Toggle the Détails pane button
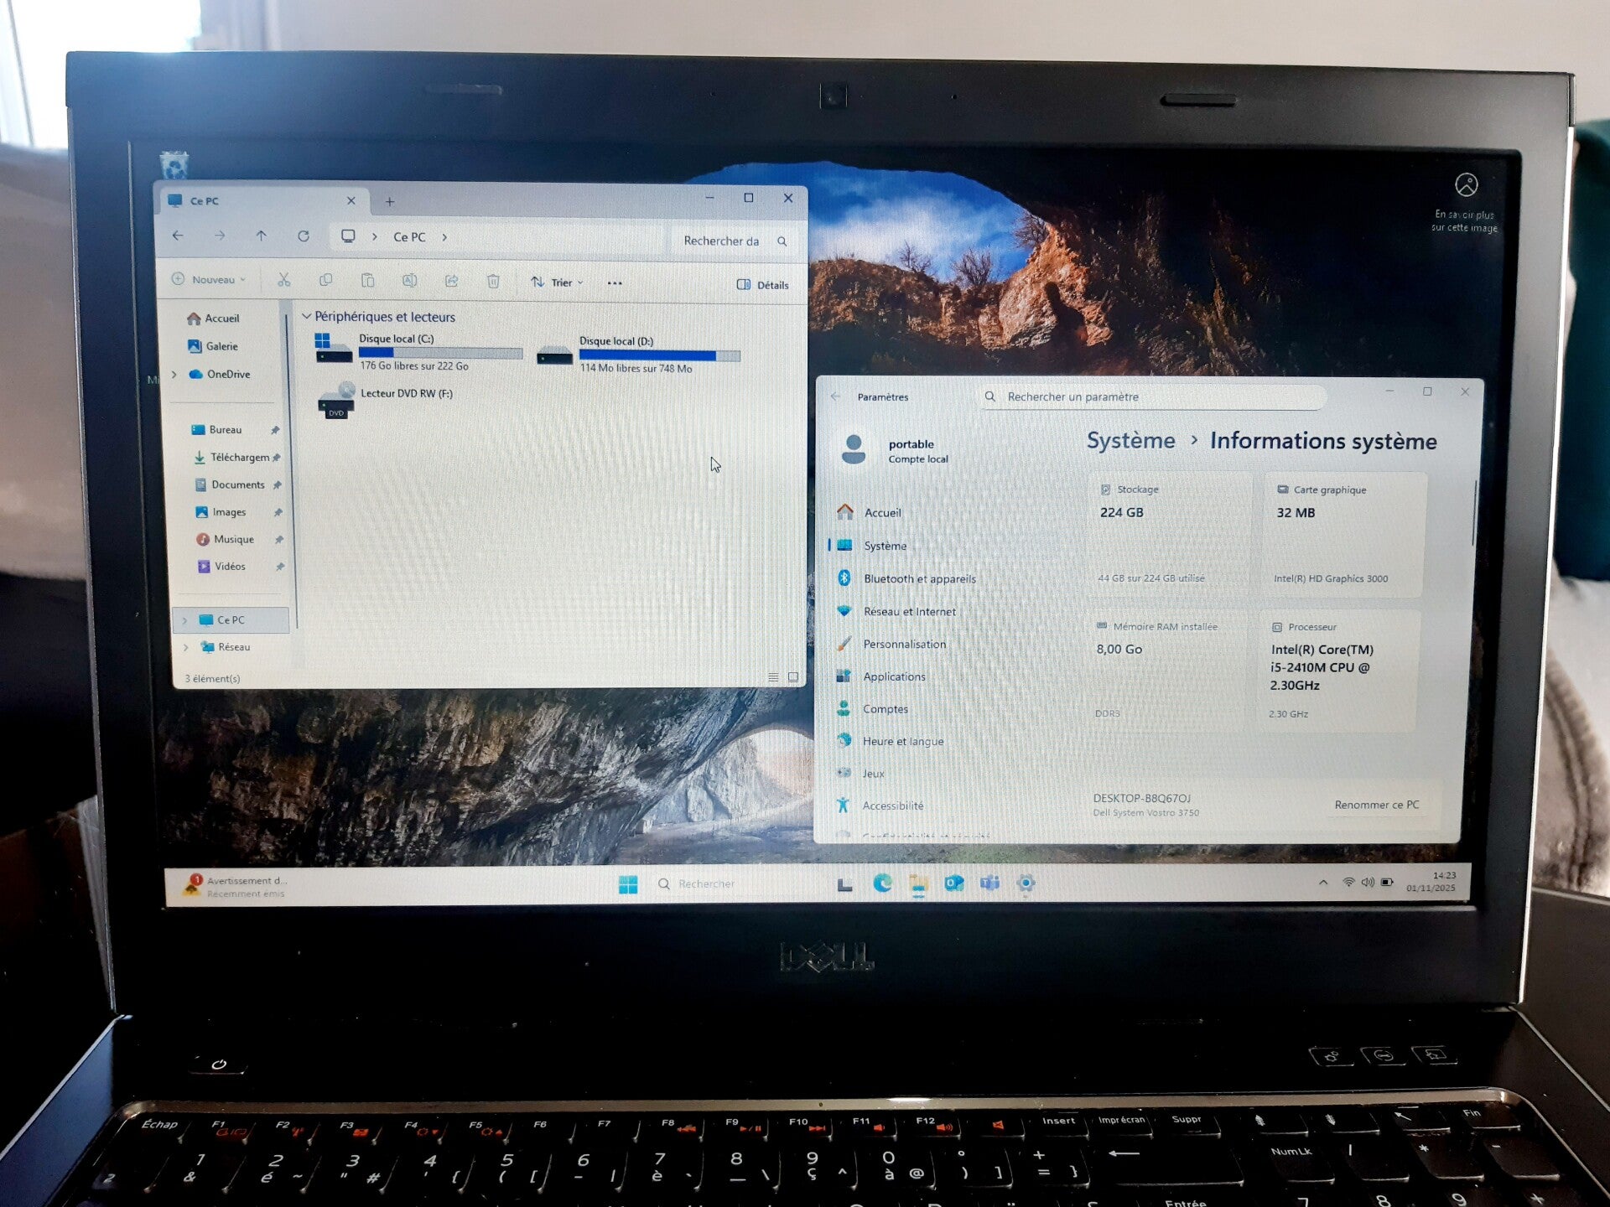This screenshot has height=1207, width=1610. 762,285
